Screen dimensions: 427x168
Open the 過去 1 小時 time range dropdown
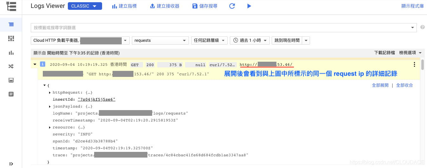click(250, 40)
